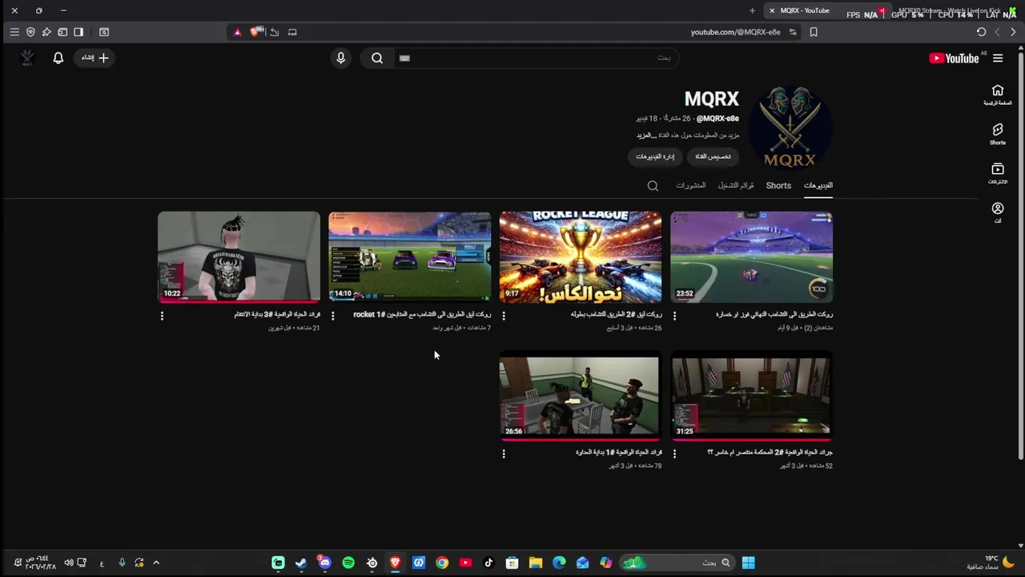Open Steam from taskbar

(x=301, y=563)
